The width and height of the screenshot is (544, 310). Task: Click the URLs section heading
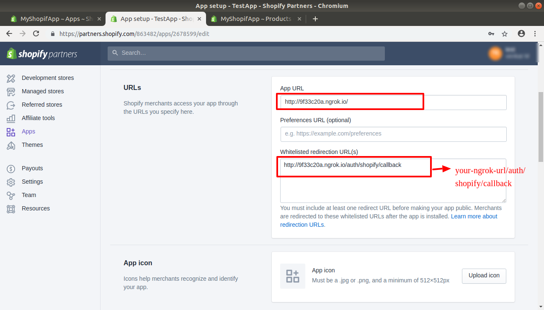pyautogui.click(x=132, y=88)
